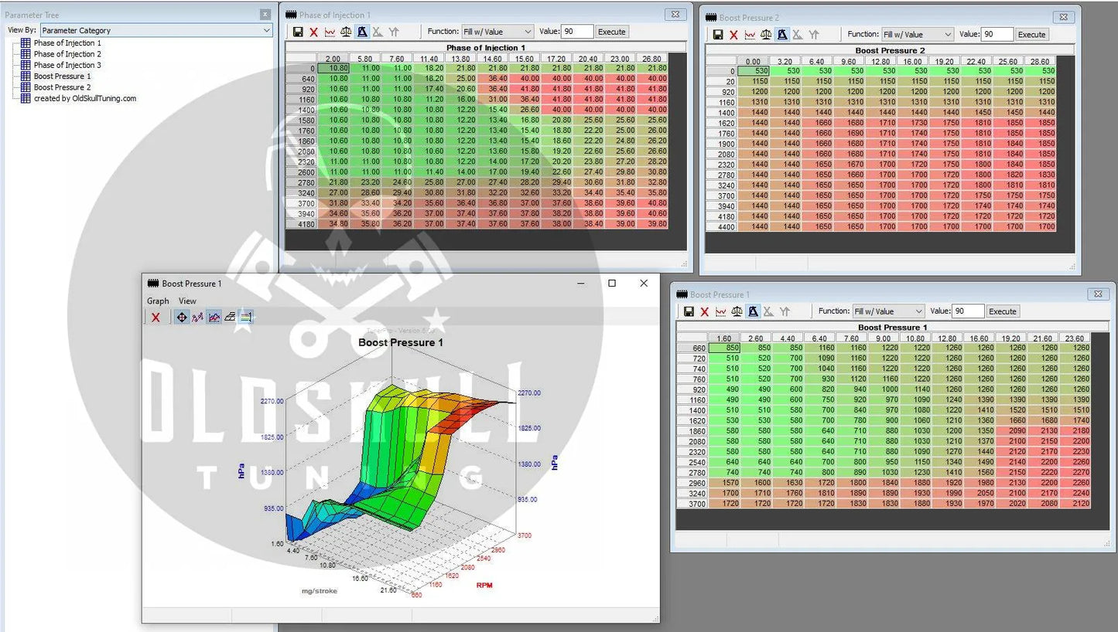Toggle the color legend scale in graph toolbar

pyautogui.click(x=246, y=317)
